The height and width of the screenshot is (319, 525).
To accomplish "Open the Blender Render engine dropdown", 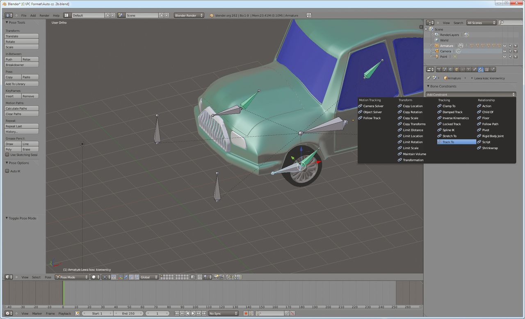I will (189, 15).
